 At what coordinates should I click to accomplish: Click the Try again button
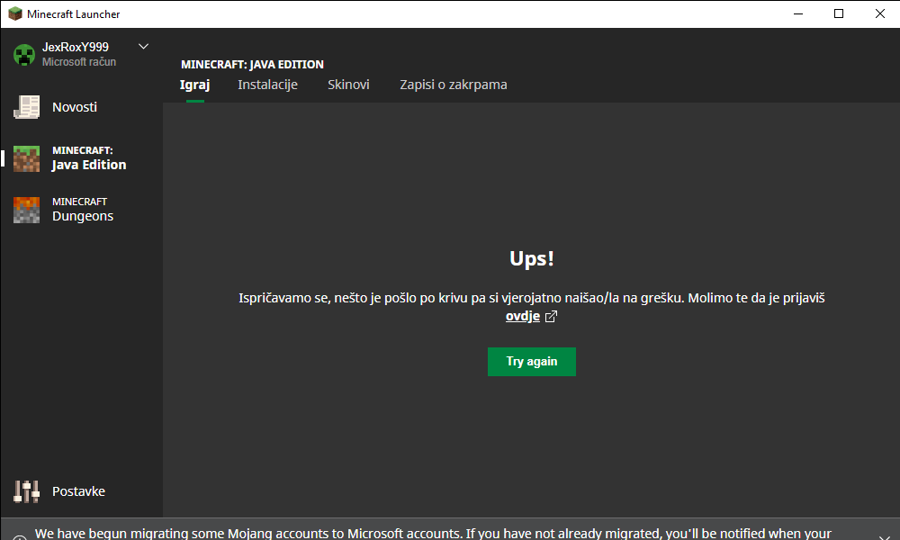tap(532, 362)
